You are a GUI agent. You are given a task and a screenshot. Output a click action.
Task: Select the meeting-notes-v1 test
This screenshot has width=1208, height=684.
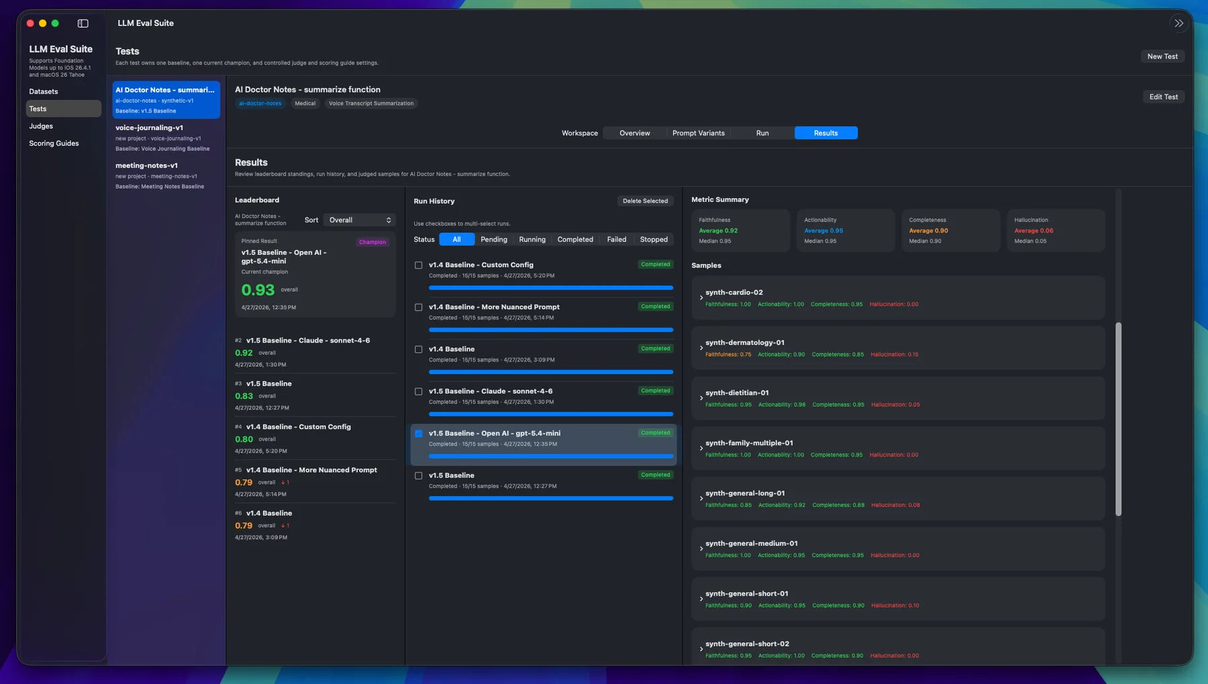point(166,176)
